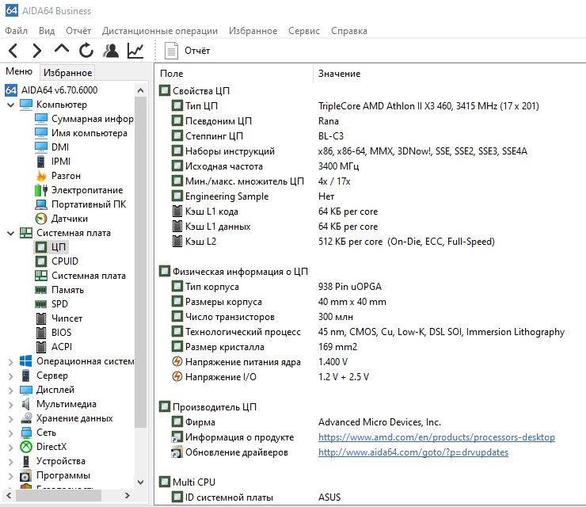Image resolution: width=586 pixels, height=507 pixels.
Task: Click the IPMI server icon
Action: pos(40,162)
